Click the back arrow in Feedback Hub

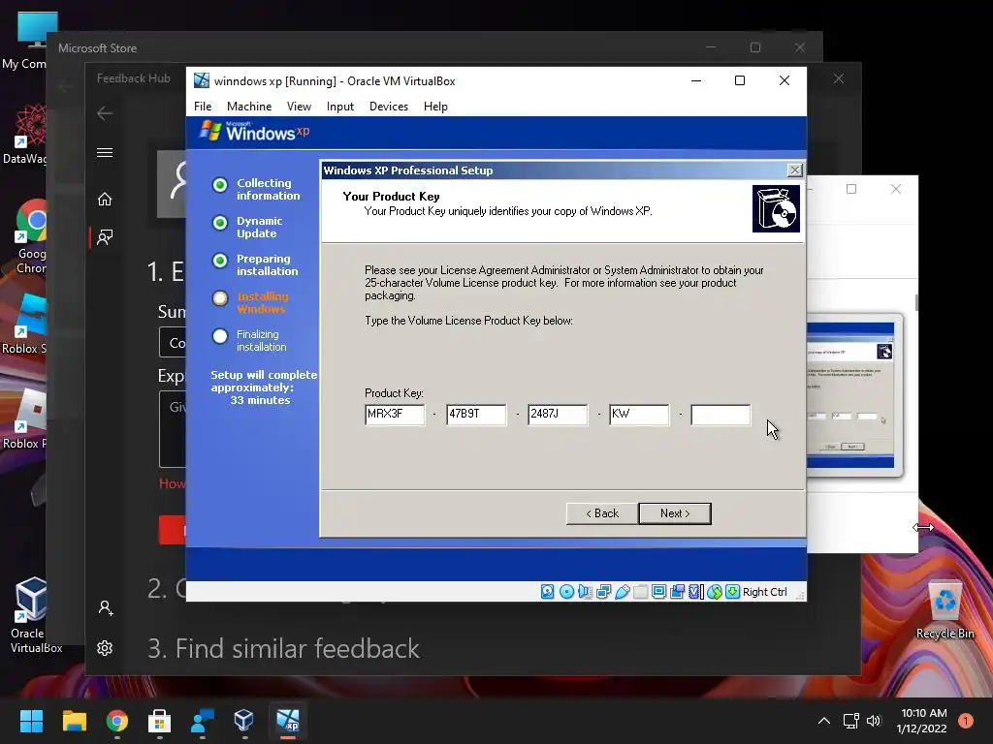coord(105,113)
